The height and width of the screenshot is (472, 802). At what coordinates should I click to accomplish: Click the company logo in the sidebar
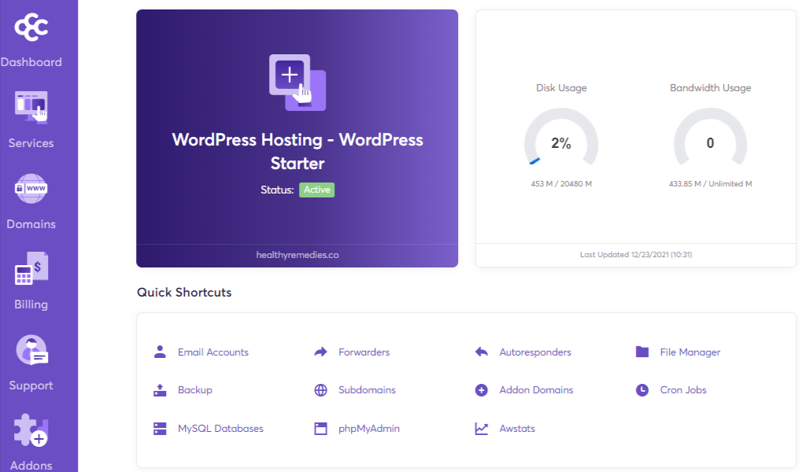tap(31, 27)
